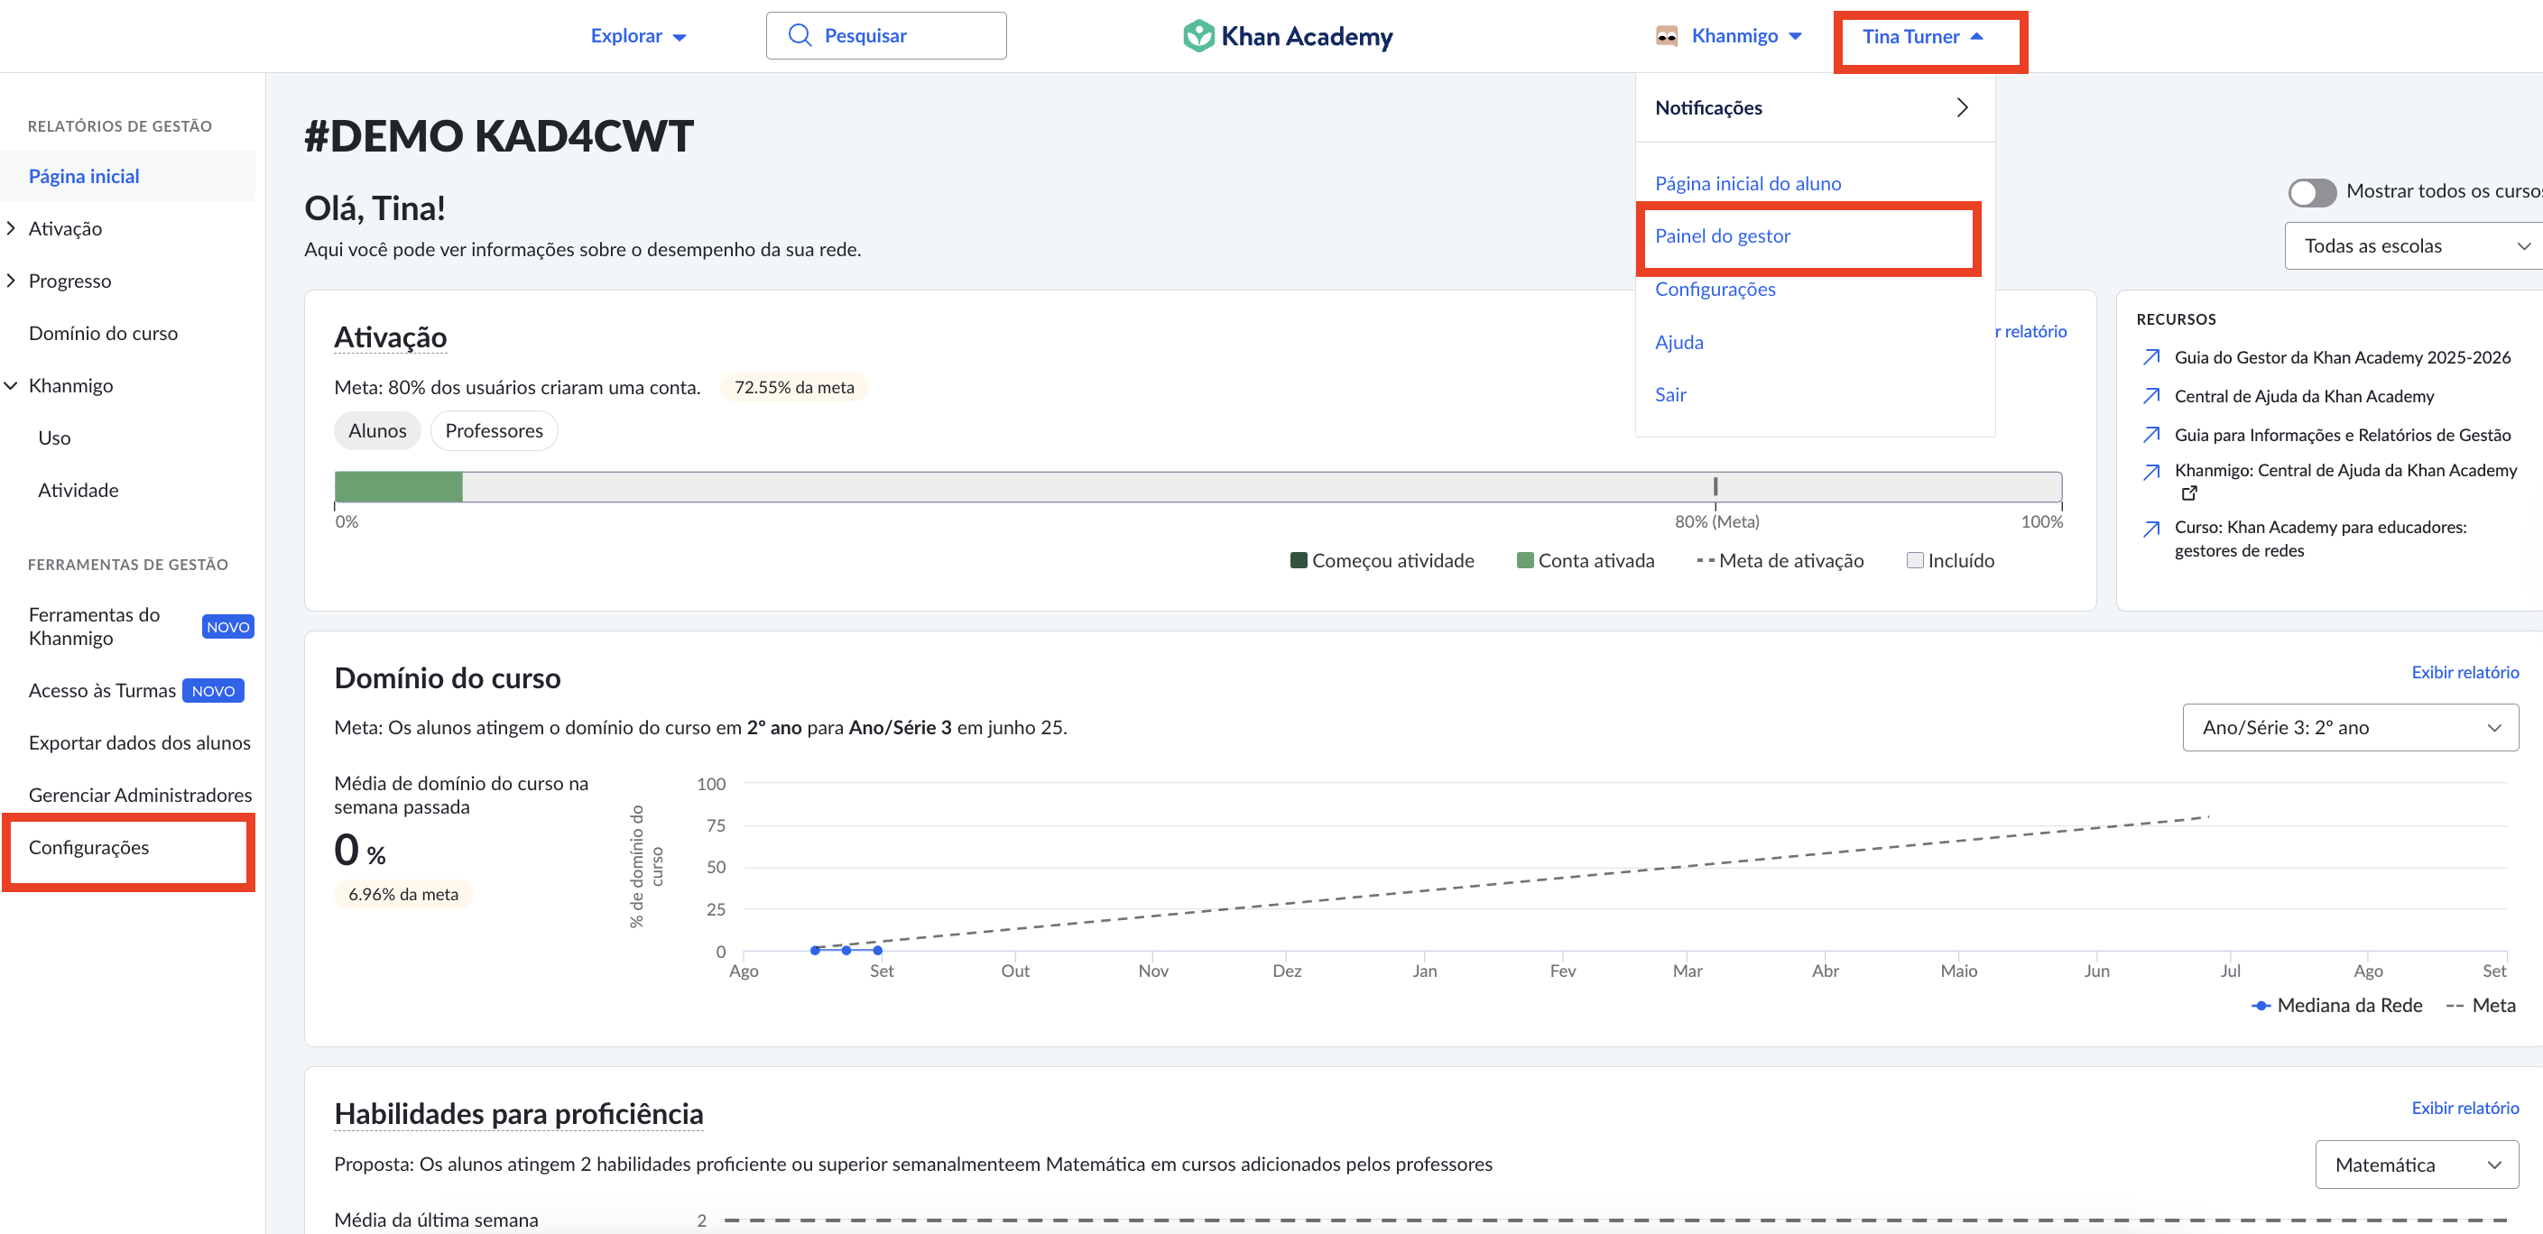Image resolution: width=2543 pixels, height=1234 pixels.
Task: Select Sair to log out
Action: [1670, 394]
